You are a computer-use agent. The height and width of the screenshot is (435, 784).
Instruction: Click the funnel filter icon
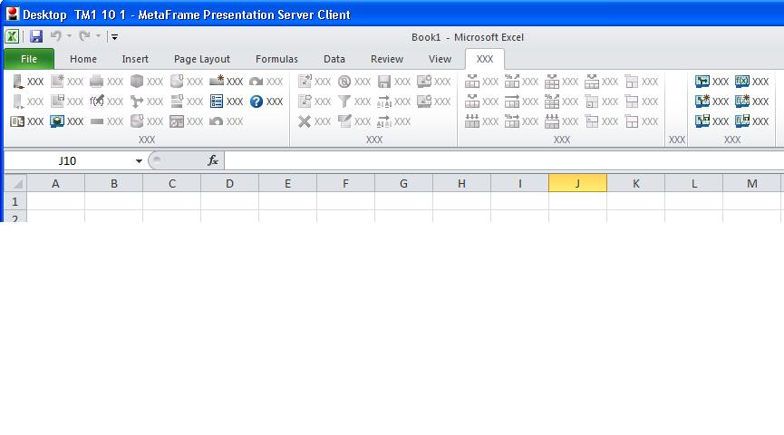coord(344,101)
